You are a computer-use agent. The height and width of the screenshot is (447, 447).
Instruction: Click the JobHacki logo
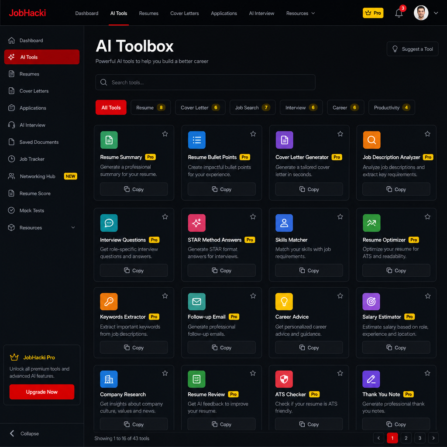[28, 13]
